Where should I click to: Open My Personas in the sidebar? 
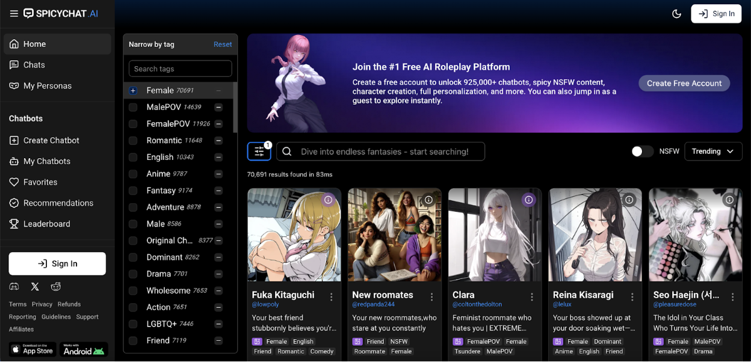[57, 86]
